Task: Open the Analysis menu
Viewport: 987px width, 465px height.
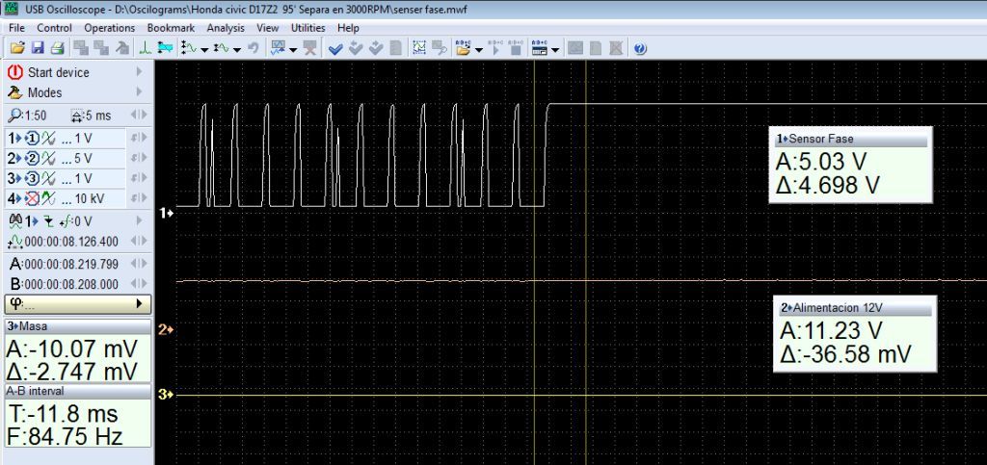Action: tap(226, 28)
